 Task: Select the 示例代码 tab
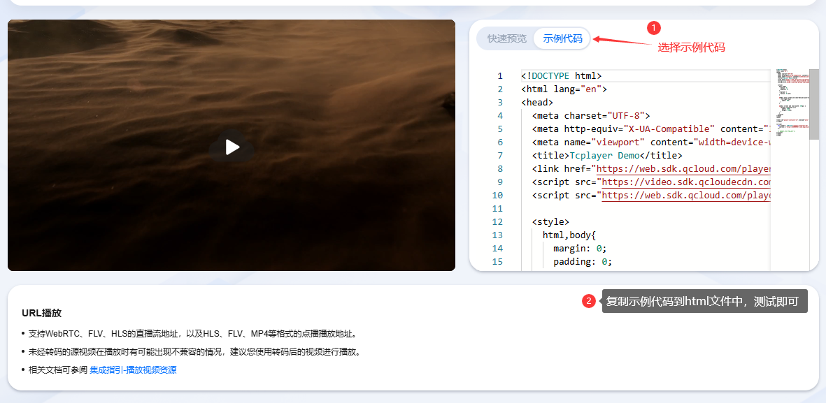pyautogui.click(x=562, y=38)
